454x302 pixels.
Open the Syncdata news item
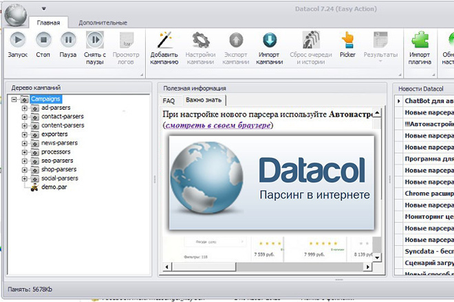pyautogui.click(x=429, y=251)
